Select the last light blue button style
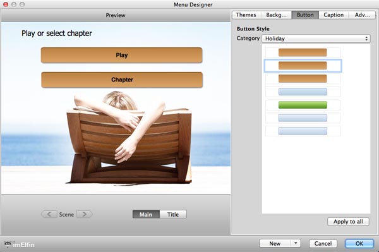 [x=303, y=131]
